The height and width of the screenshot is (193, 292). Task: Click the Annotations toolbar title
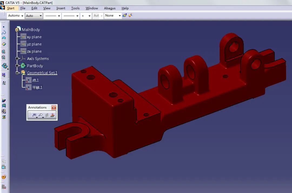click(x=37, y=107)
